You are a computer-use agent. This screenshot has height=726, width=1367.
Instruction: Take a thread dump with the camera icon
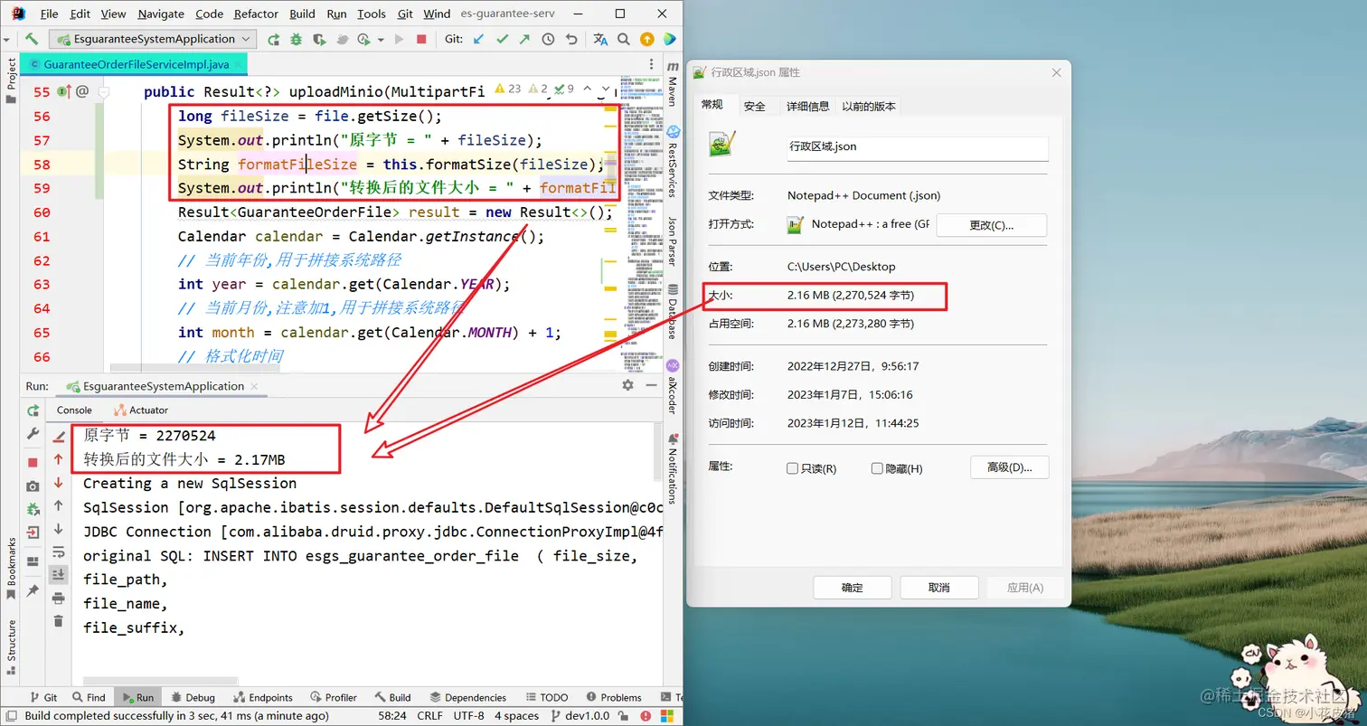(x=33, y=486)
